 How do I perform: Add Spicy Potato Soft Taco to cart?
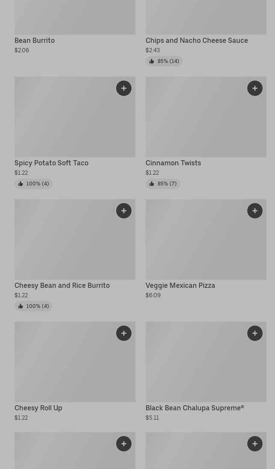click(x=124, y=88)
